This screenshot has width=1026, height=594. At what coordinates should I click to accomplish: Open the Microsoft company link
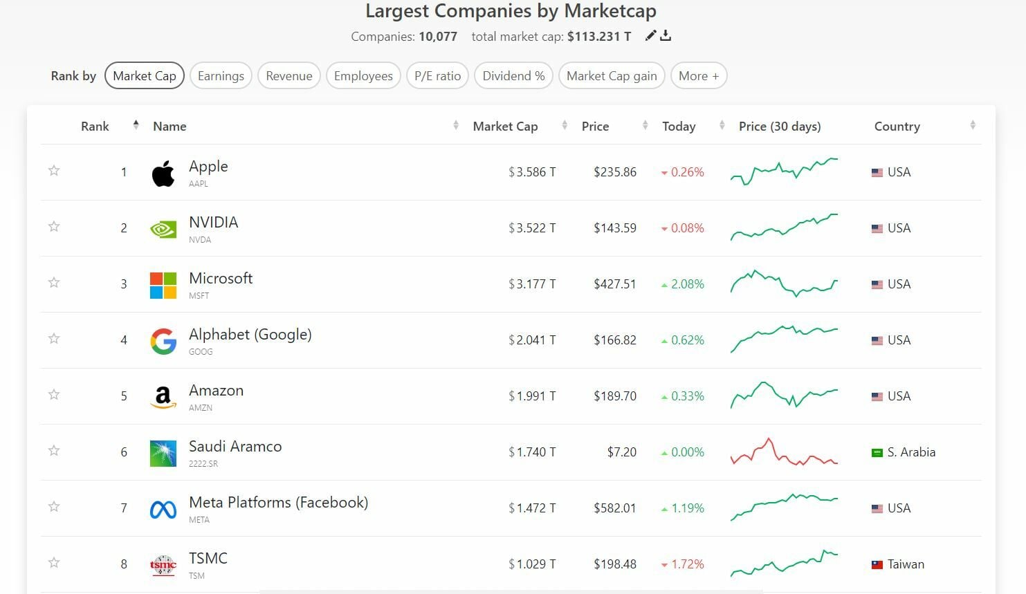[221, 279]
